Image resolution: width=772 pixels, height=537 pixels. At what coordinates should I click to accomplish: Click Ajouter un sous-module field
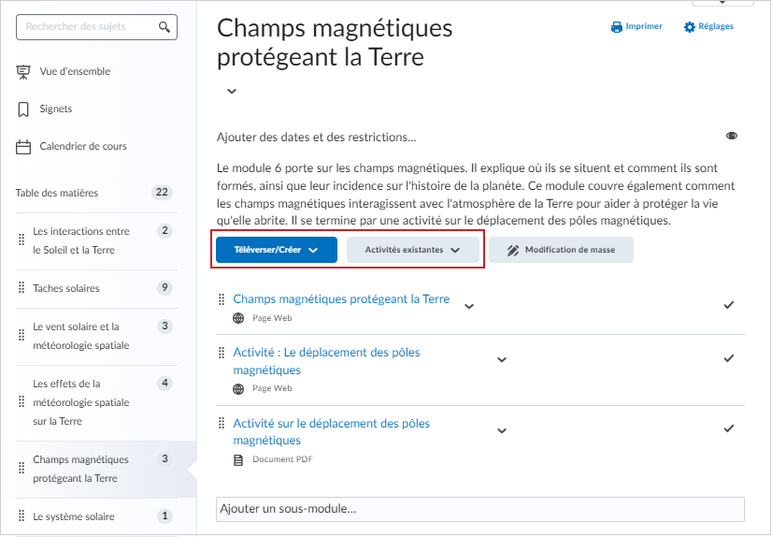[x=480, y=509]
